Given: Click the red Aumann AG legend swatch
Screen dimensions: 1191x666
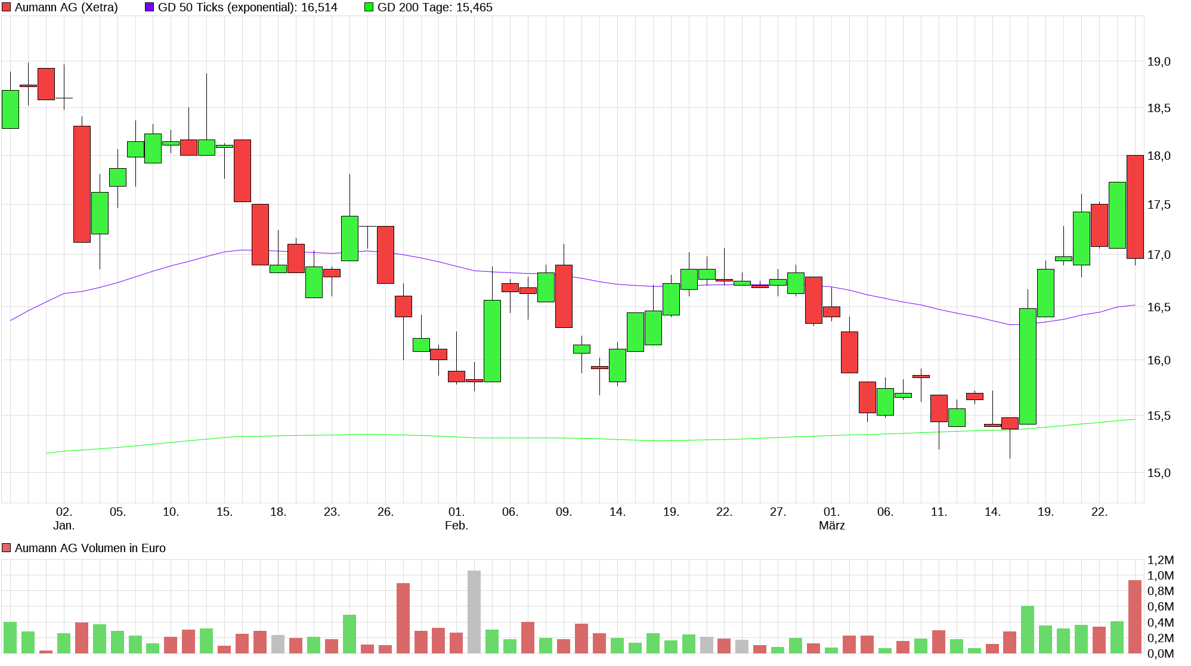Looking at the screenshot, I should pos(7,7).
